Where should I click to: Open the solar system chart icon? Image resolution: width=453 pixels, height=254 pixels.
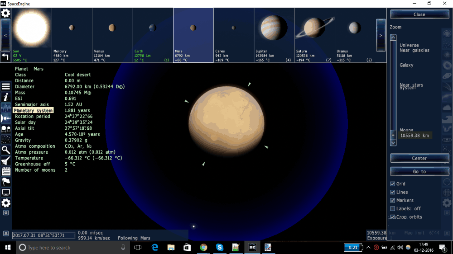(6, 108)
